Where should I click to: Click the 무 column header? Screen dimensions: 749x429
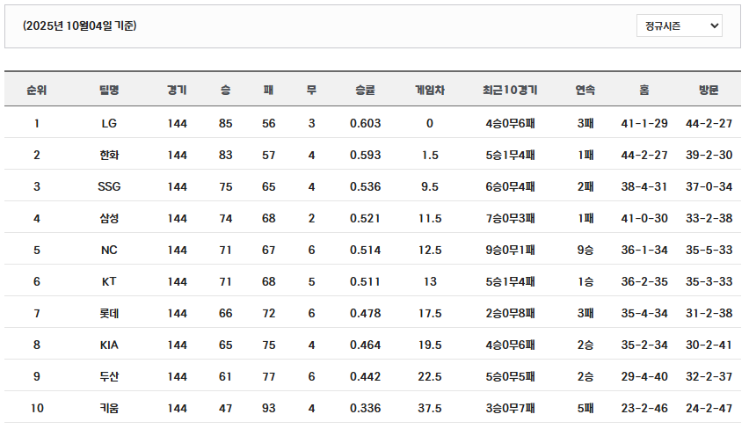click(311, 90)
